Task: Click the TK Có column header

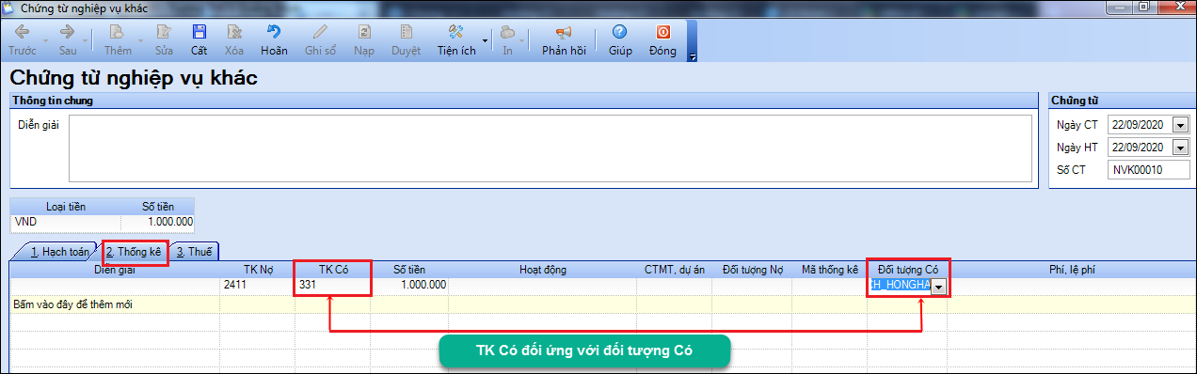Action: (332, 270)
